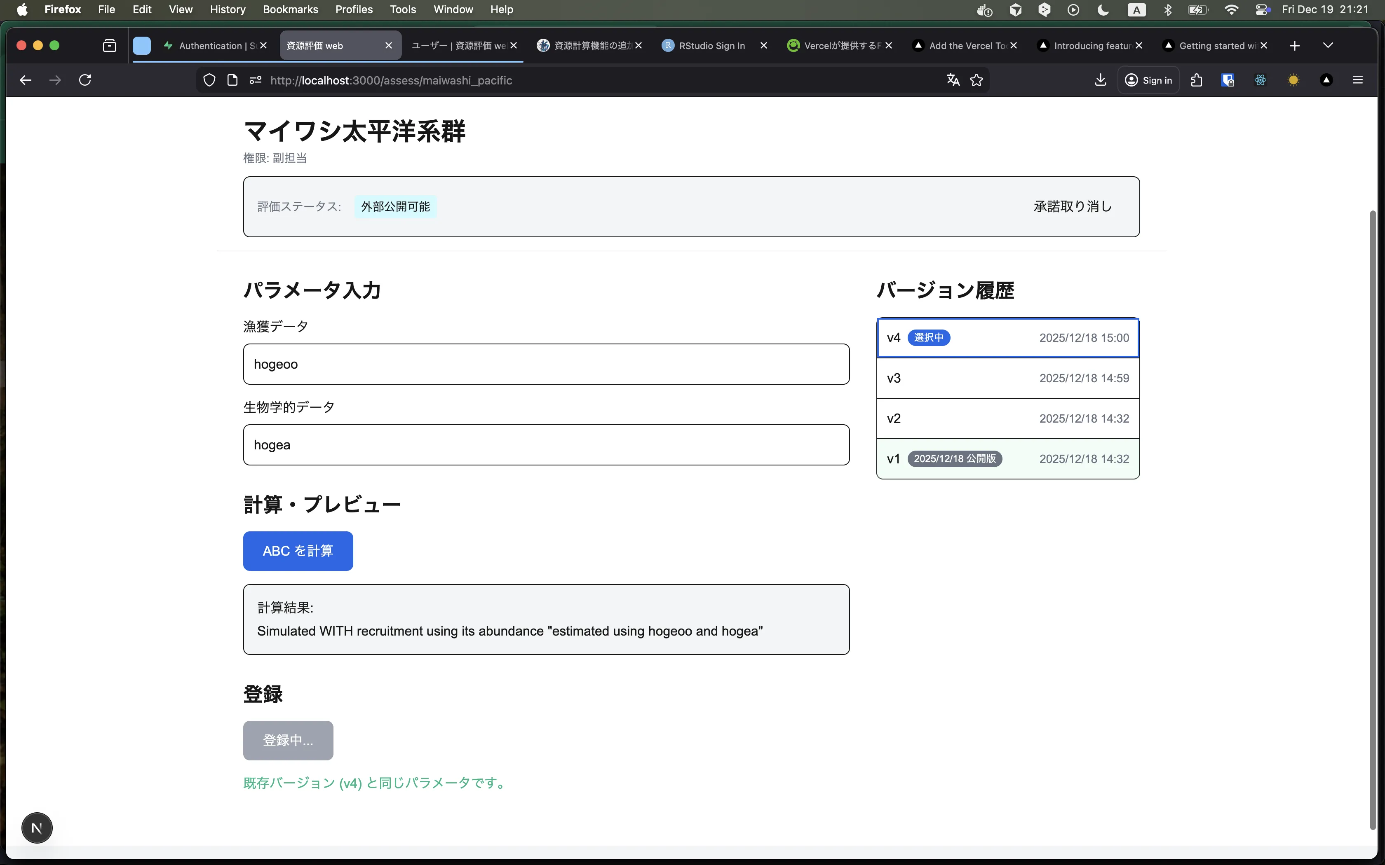The image size is (1385, 865).
Task: Select version v3 in バージョン履歴 list
Action: (1007, 378)
